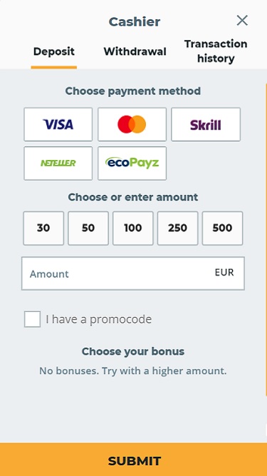267x476 pixels.
Task: View the Transaction history tab
Action: click(x=216, y=51)
